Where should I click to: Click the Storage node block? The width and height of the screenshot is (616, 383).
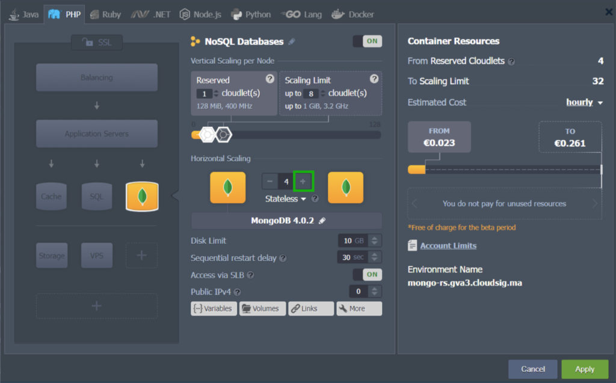click(52, 256)
